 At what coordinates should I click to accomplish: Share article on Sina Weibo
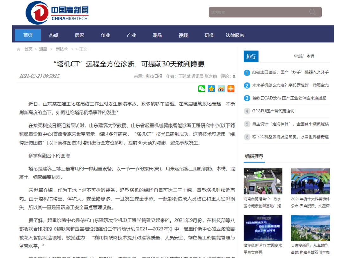tap(221, 89)
